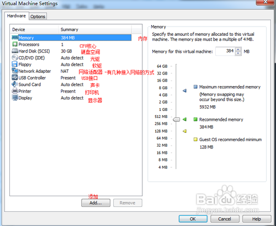This screenshot has height=226, width=276.
Task: Select the Sound Card row
Action: click(72, 84)
